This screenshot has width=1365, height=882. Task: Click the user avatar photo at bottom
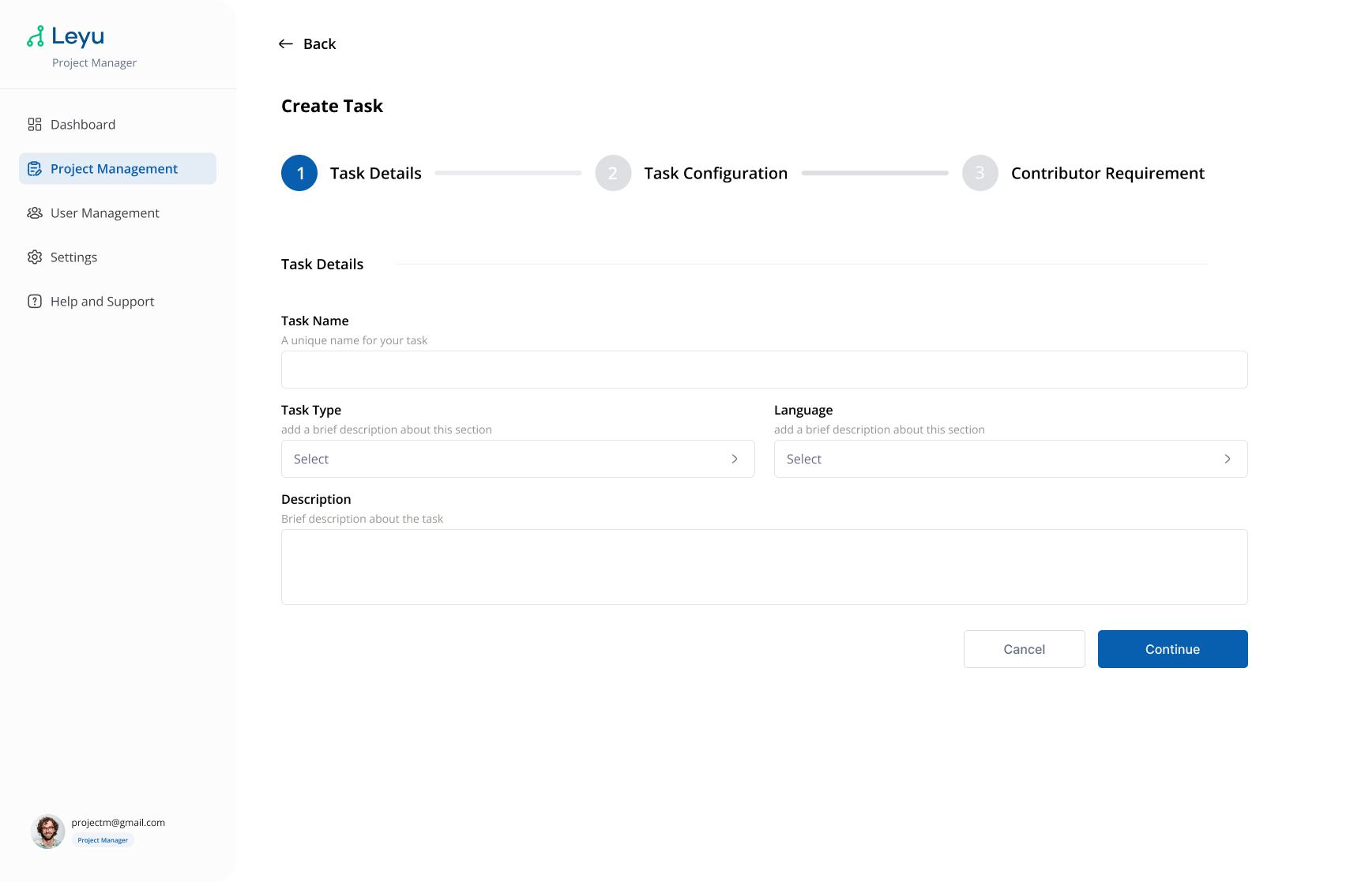coord(47,831)
